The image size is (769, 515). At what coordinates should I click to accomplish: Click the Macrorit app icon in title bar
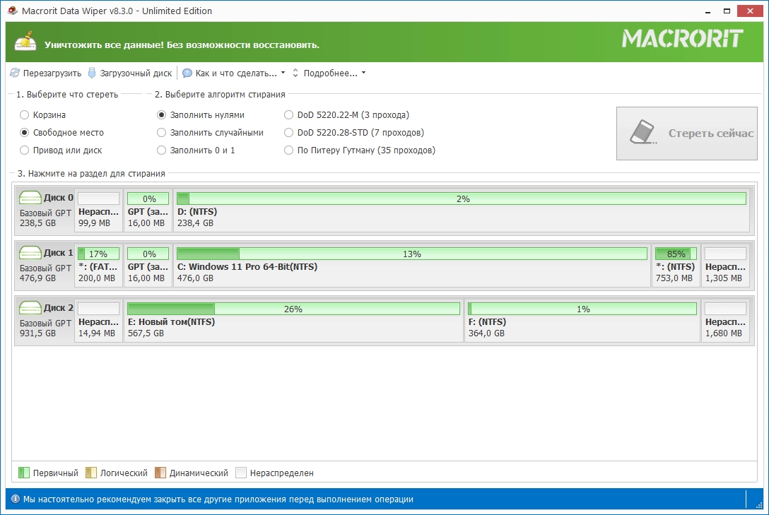(12, 11)
